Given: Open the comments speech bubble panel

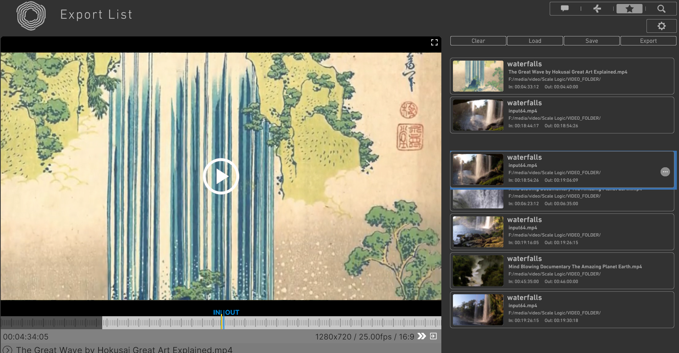Looking at the screenshot, I should pos(565,9).
